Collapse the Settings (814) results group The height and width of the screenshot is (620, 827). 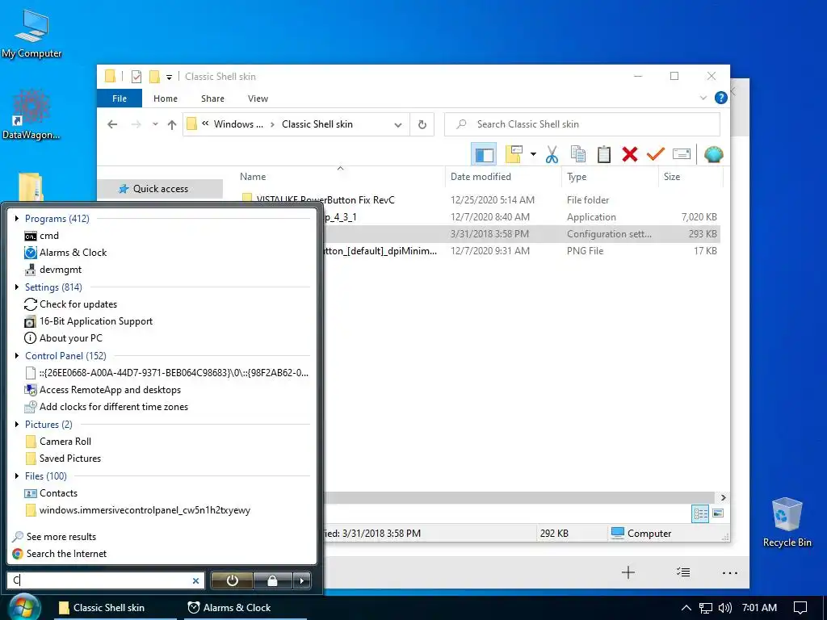pyautogui.click(x=17, y=287)
